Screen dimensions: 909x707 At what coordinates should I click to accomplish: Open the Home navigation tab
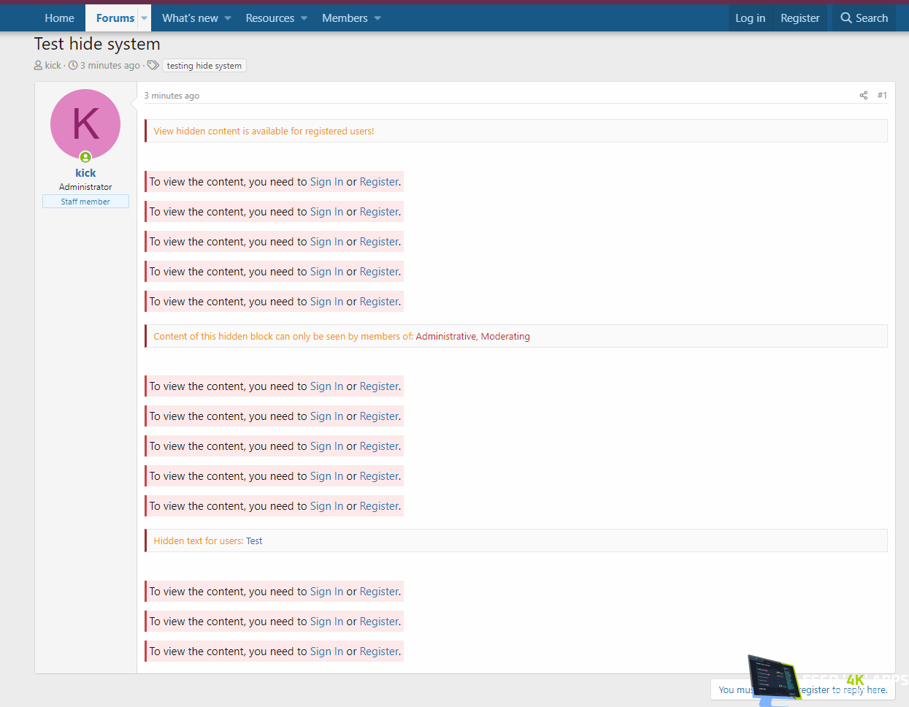pyautogui.click(x=59, y=18)
